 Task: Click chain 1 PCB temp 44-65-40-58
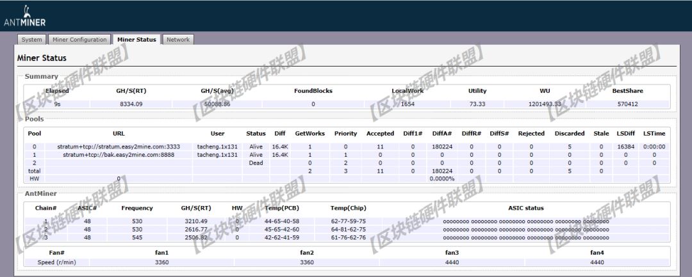pyautogui.click(x=282, y=221)
